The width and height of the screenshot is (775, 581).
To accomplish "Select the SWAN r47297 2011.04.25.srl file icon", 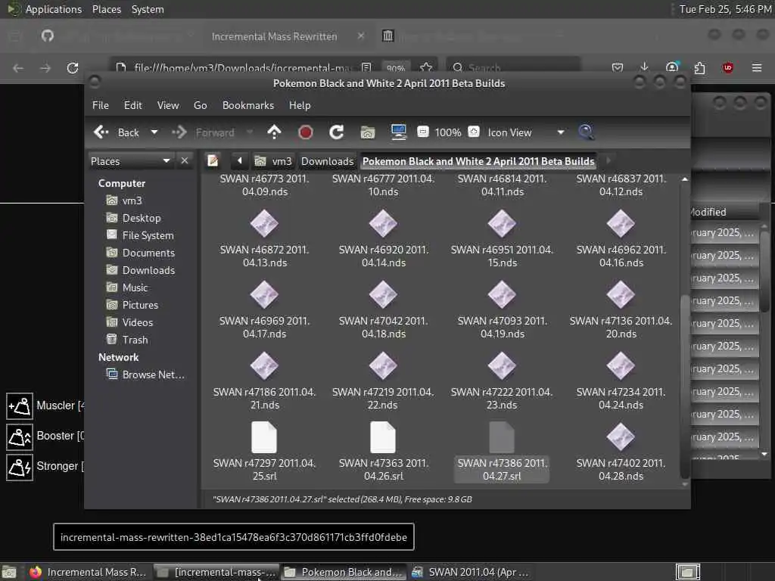I will pyautogui.click(x=264, y=437).
